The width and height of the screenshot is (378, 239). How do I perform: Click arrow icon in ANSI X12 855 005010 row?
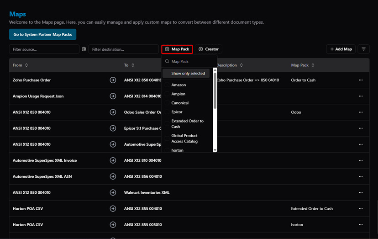113,224
